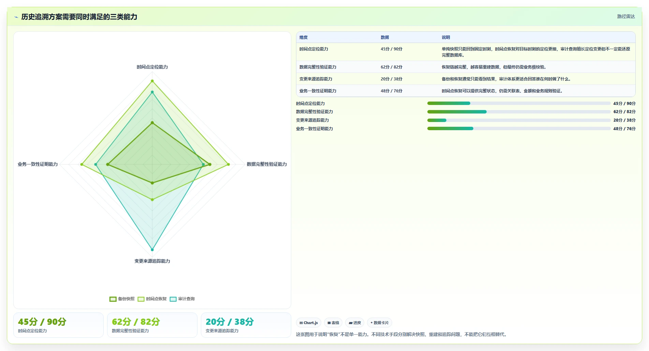The image size is (649, 351).
Task: Click the footnote text about “恢复”不是单一能力
Action: pyautogui.click(x=402, y=335)
